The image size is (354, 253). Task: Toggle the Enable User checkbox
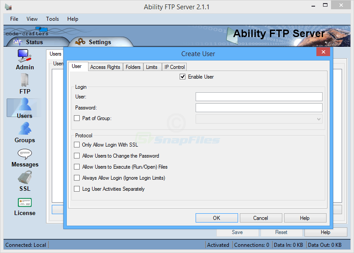pyautogui.click(x=182, y=76)
